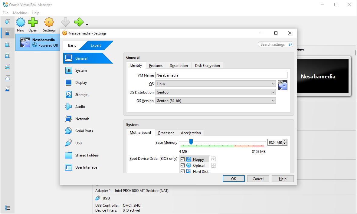
Task: Select the Audio settings category
Action: click(80, 107)
